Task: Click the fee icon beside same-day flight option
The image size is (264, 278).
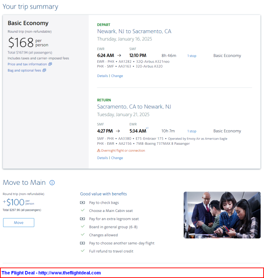Action: tap(82, 243)
